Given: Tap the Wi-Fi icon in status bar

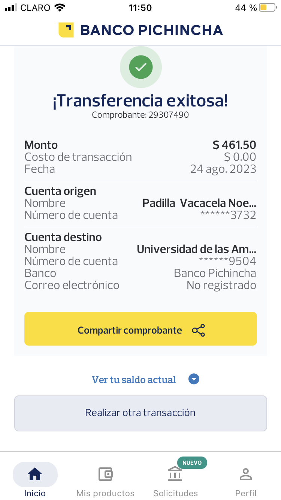Looking at the screenshot, I should pyautogui.click(x=59, y=7).
